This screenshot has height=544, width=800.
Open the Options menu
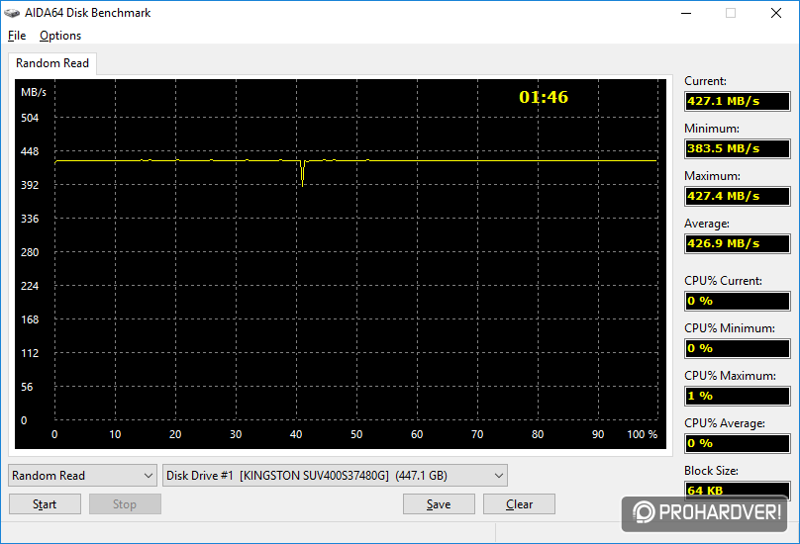(x=60, y=36)
